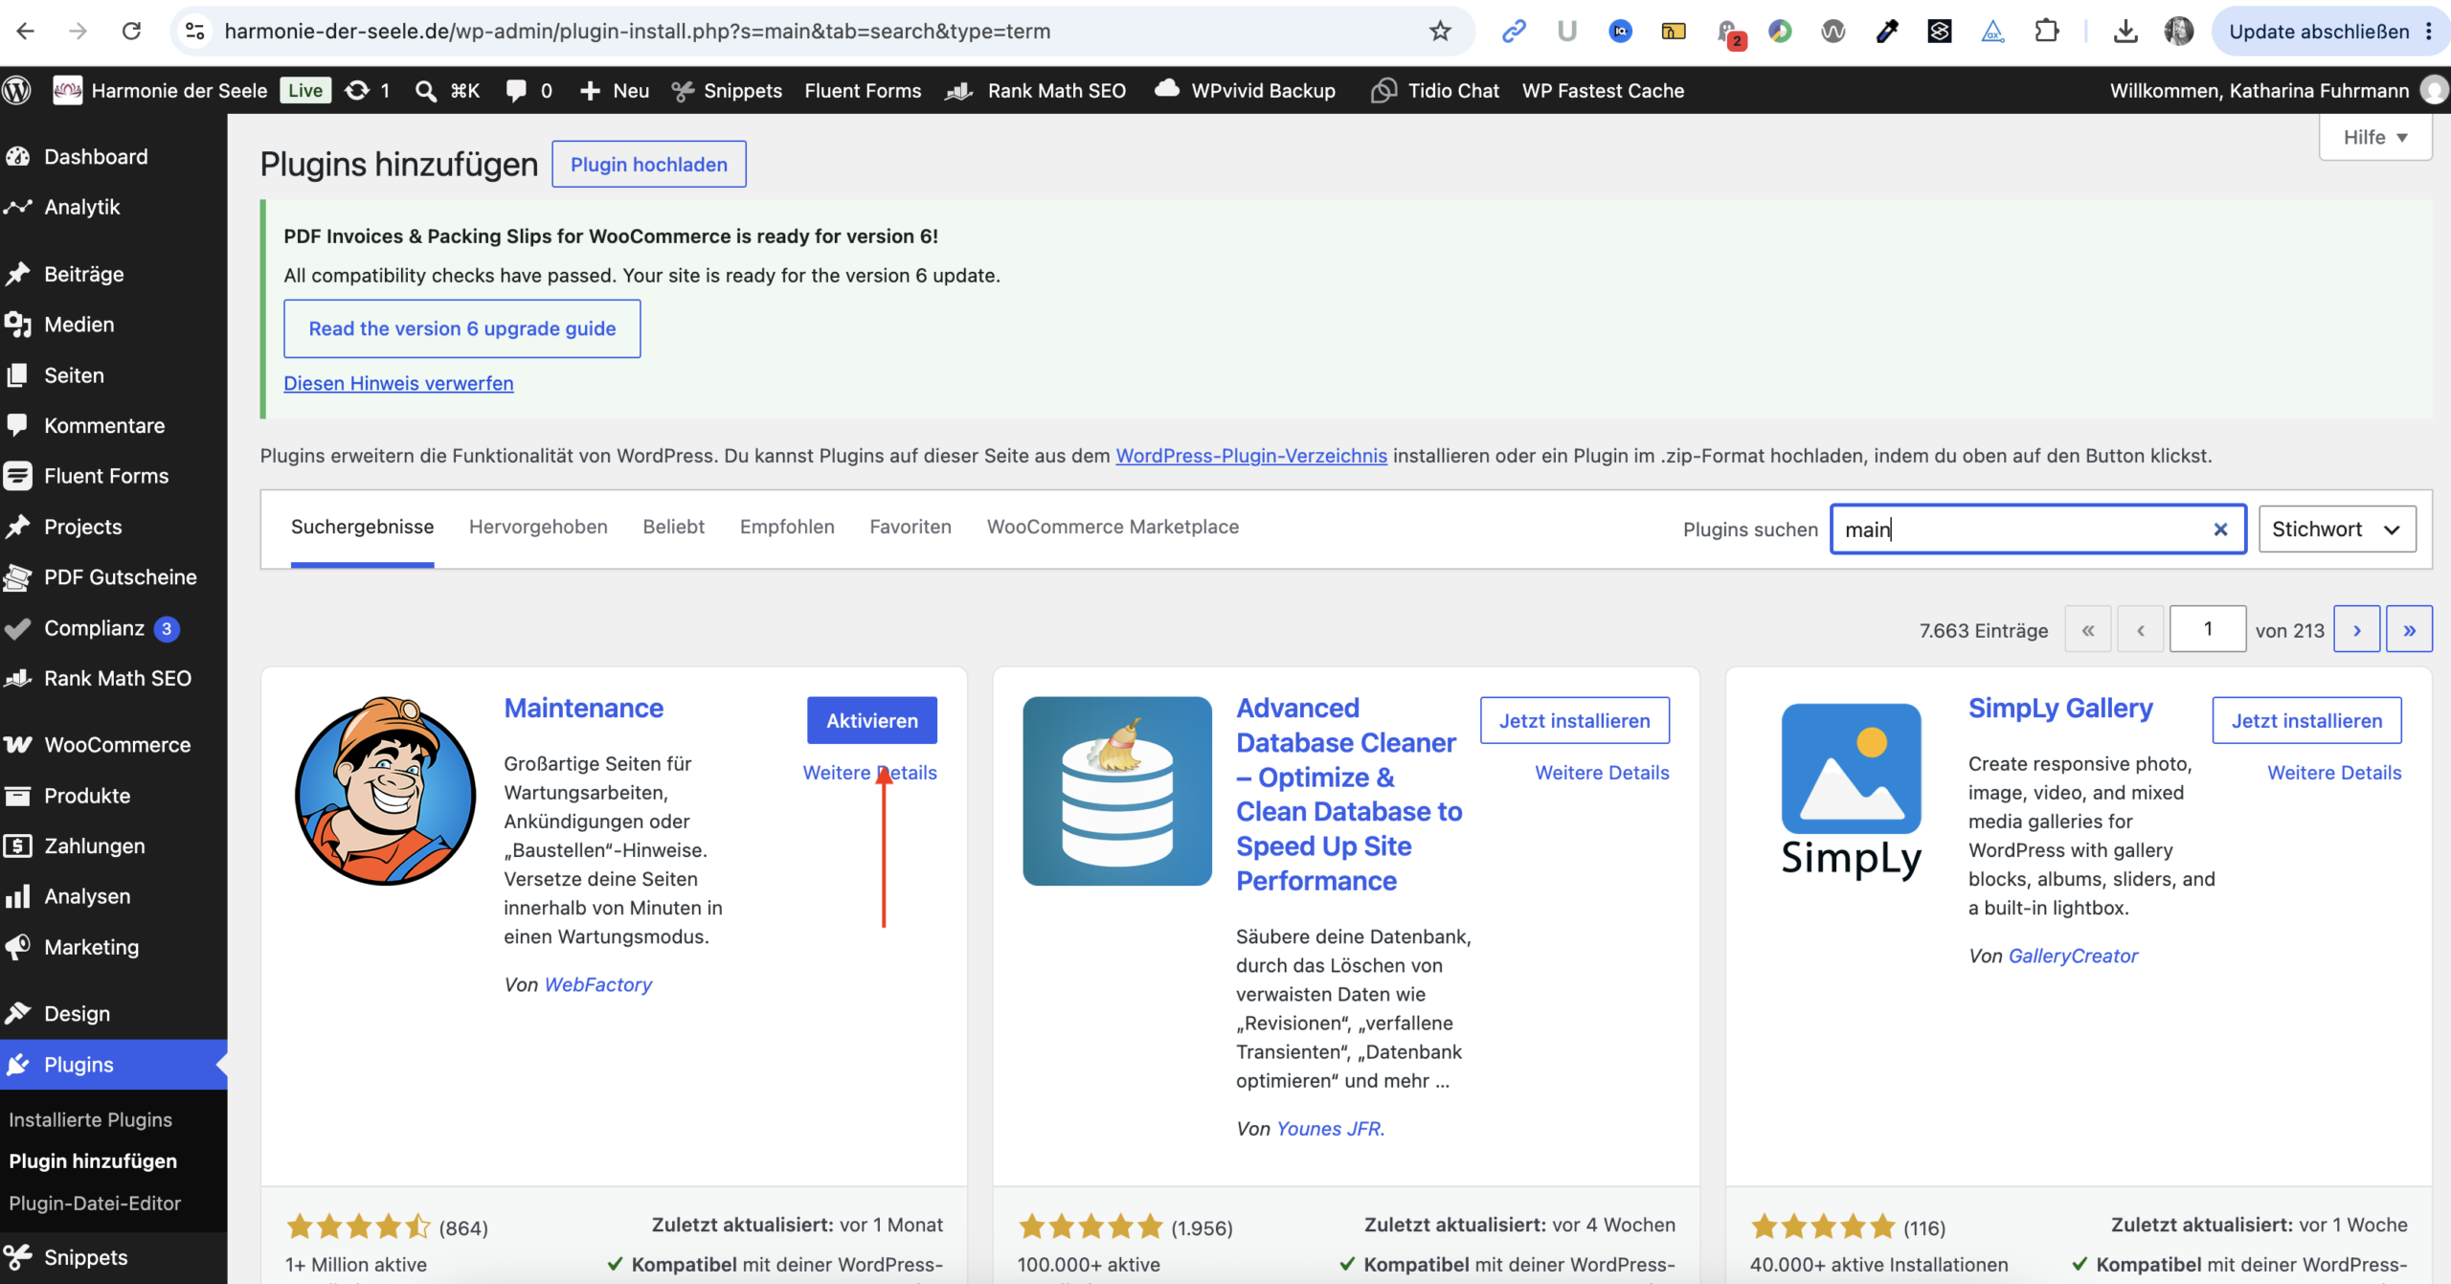Bookmark page with the star icon
This screenshot has width=2451, height=1284.
[x=1440, y=32]
